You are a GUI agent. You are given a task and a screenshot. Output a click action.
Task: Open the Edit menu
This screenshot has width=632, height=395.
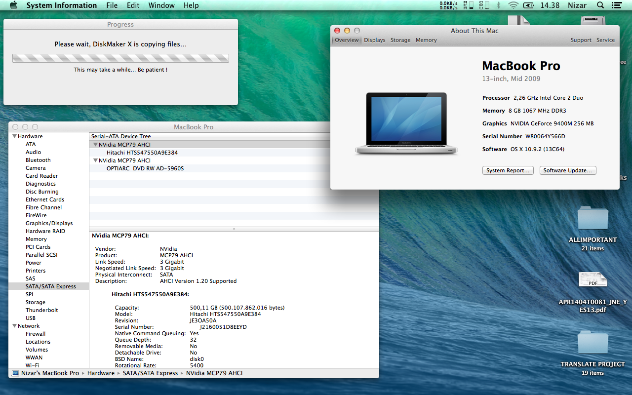(133, 5)
